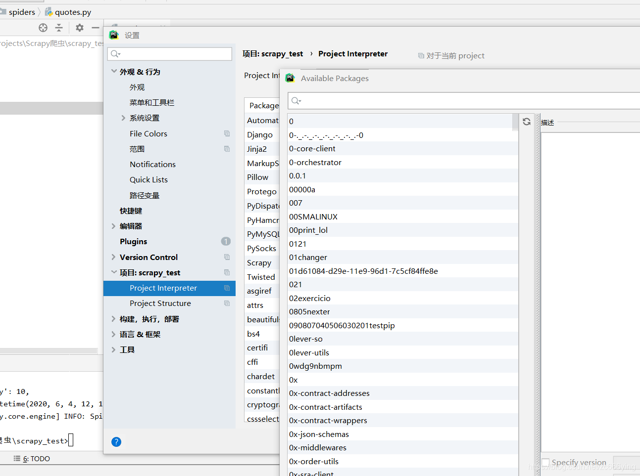640x476 pixels.
Task: Click the collapse all icon in project toolbar
Action: tap(59, 28)
